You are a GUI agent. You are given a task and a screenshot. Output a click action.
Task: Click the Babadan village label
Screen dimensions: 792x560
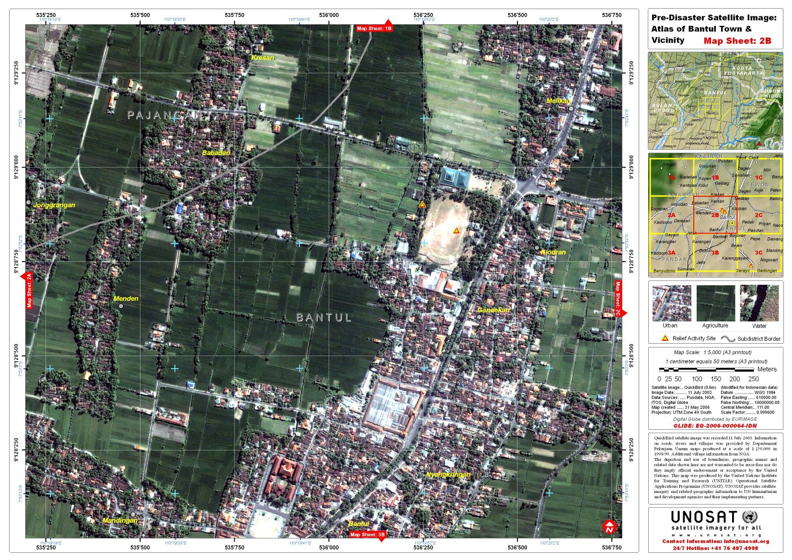(x=216, y=153)
